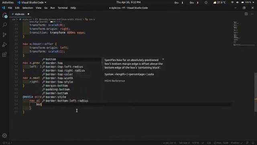Click the 'nav a:hover::after' selector line
The image size is (257, 145).
(x=39, y=44)
